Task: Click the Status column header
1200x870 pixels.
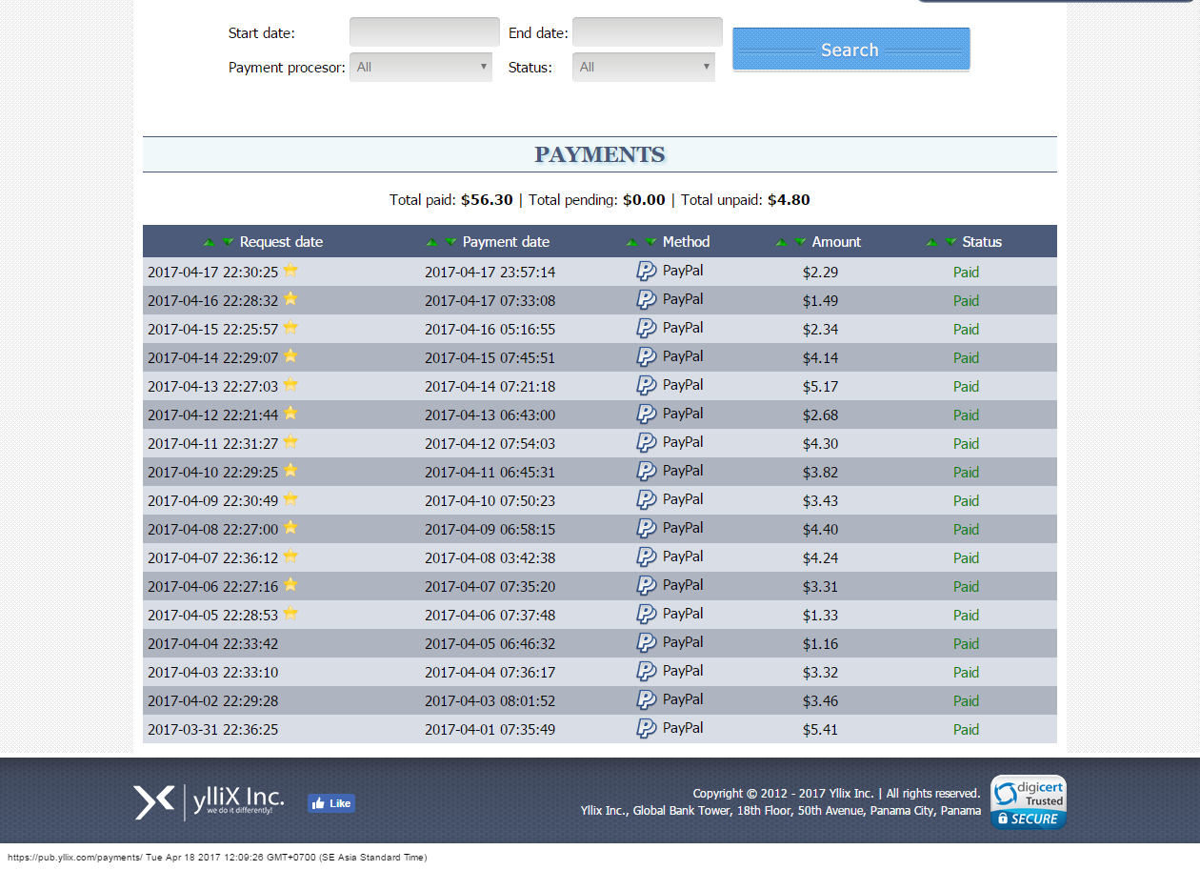Action: coord(982,242)
